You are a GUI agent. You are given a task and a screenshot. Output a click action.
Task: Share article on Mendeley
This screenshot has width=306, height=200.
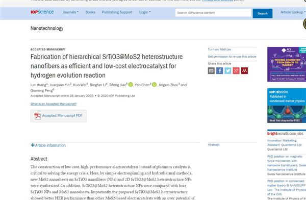[244, 71]
